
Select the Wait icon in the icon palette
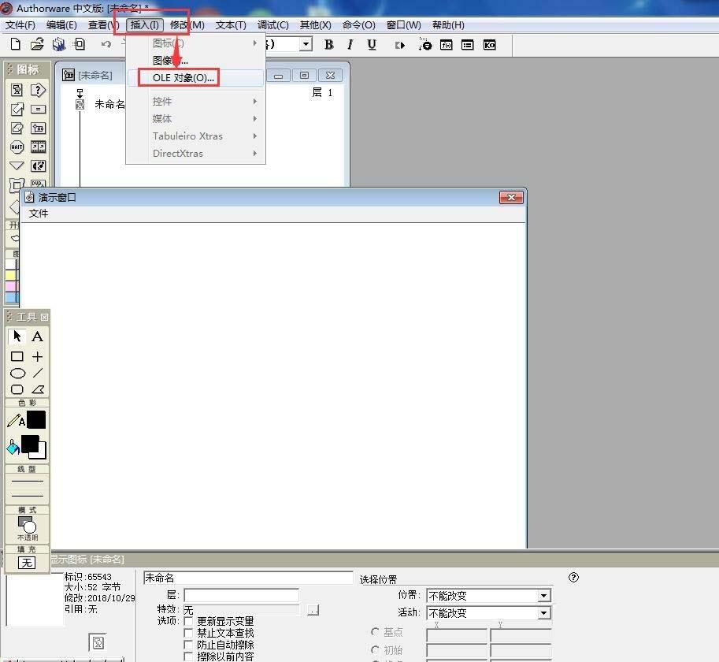click(17, 147)
